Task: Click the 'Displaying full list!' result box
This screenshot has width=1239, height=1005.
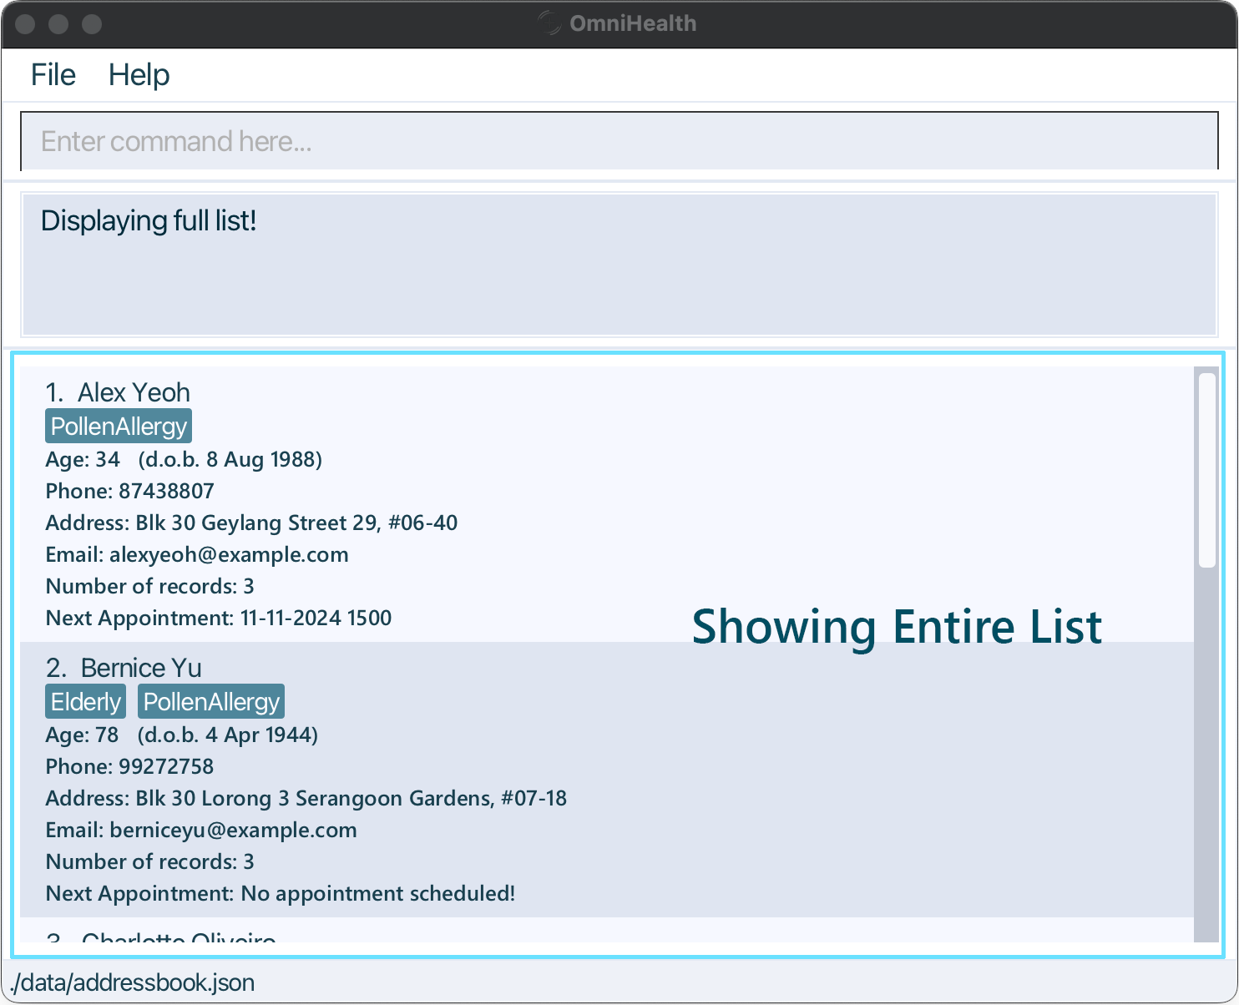Action: coord(619,264)
